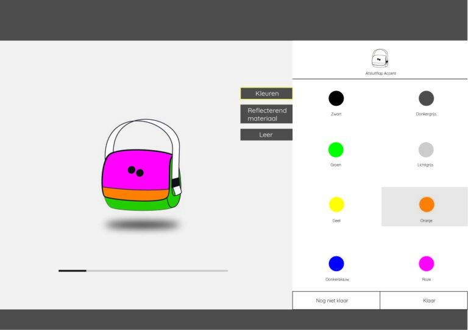Select the Oranje orange color swatch

(427, 204)
